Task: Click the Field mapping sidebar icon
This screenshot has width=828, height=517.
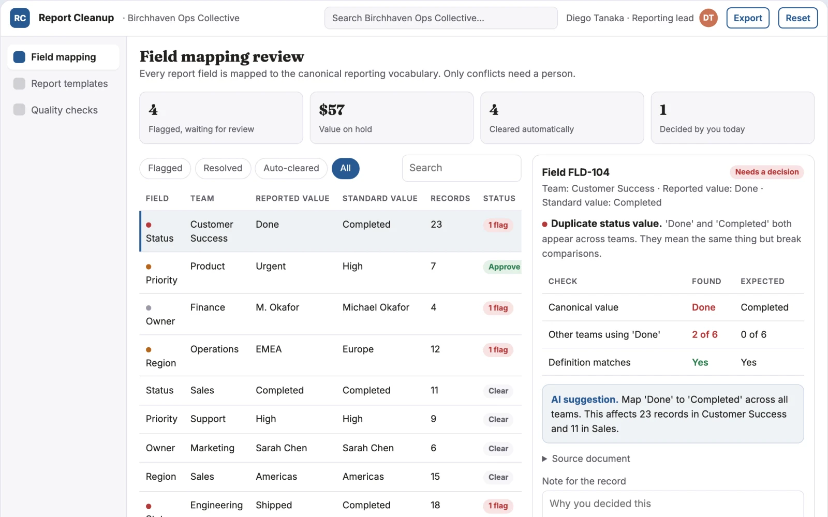Action: pyautogui.click(x=19, y=57)
